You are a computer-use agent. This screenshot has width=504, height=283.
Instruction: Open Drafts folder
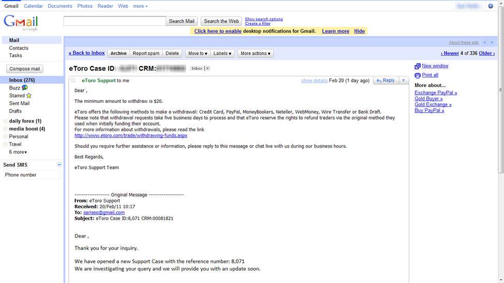pos(16,111)
